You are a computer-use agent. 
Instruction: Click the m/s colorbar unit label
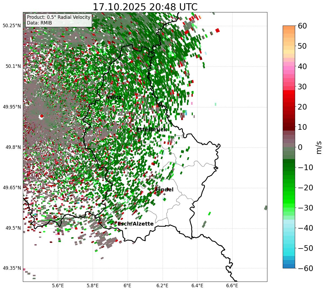click(x=319, y=147)
